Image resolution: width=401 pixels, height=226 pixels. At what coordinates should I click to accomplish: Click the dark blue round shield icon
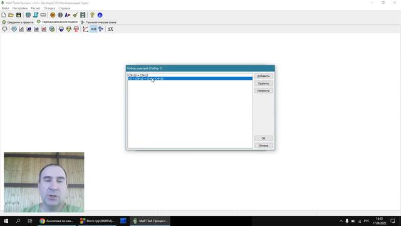point(61,30)
